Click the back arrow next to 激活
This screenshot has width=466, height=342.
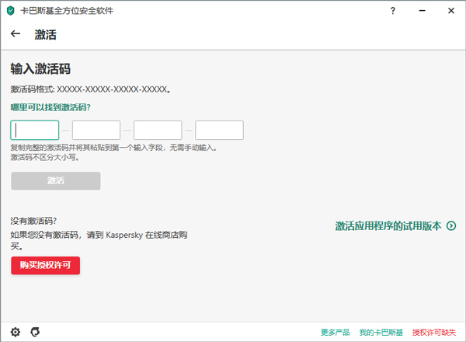tap(16, 34)
